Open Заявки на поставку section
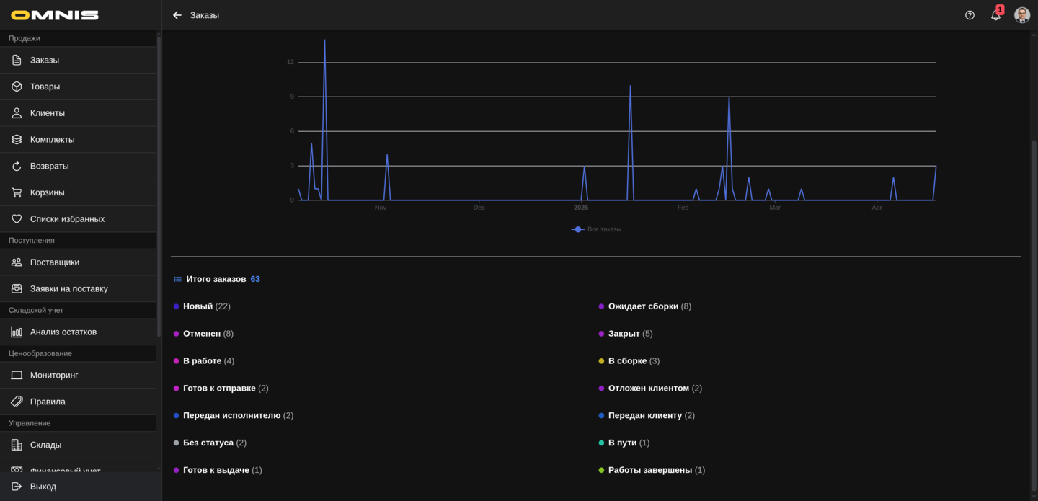 pos(68,289)
